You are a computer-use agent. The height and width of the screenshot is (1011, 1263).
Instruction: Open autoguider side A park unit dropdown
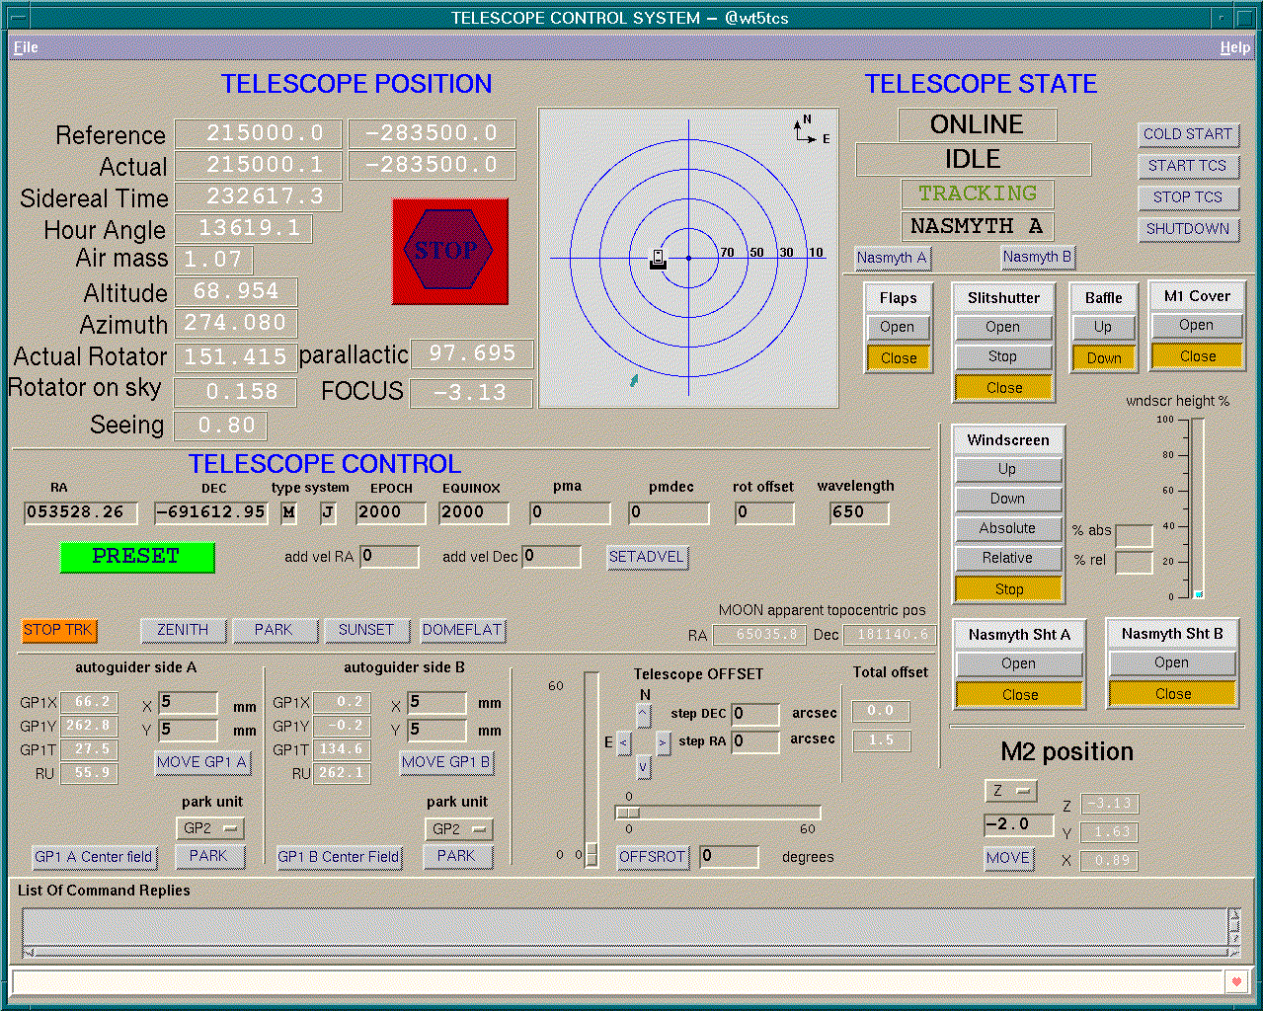coord(209,828)
